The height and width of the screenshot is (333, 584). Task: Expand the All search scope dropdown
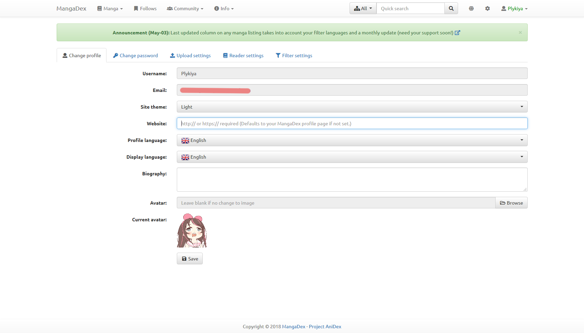point(363,9)
